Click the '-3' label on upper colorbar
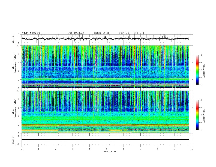Image resolution: width=216 pixels, height=167 pixels. [x=201, y=55]
